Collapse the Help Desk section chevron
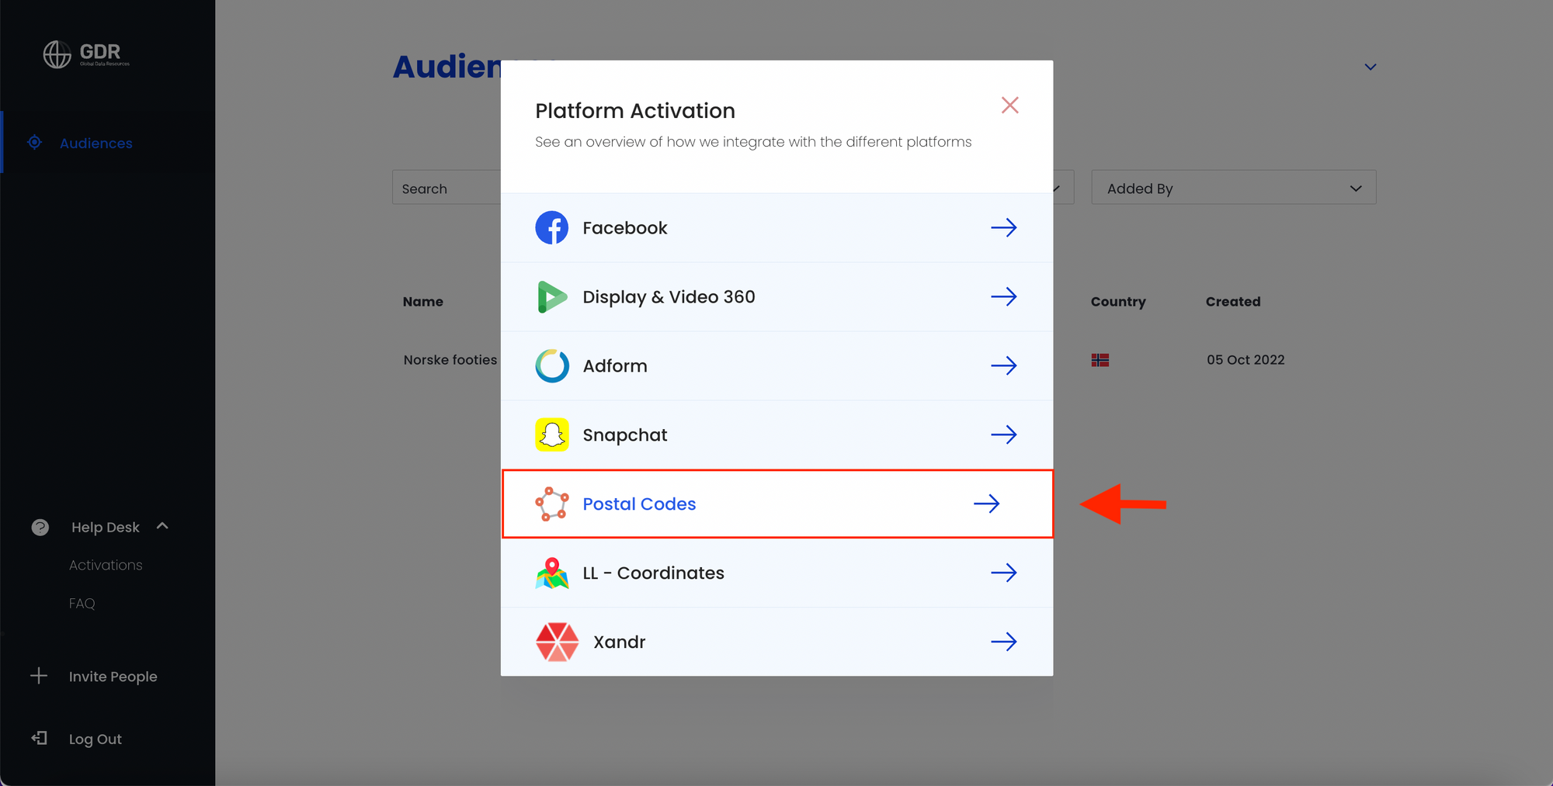Image resolution: width=1553 pixels, height=786 pixels. pos(162,526)
